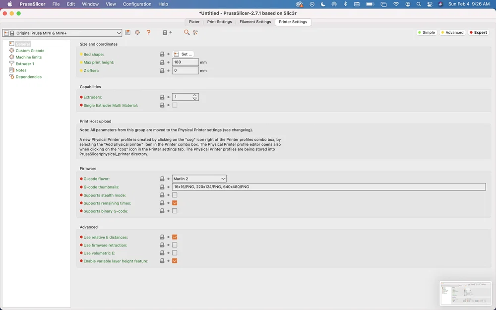The image size is (496, 310).
Task: Click lock icon for Supports remaining times
Action: [162, 203]
